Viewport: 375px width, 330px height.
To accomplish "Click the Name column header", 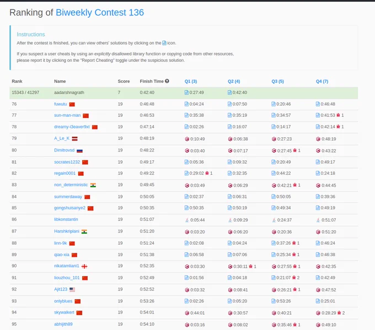I will click(x=60, y=81).
